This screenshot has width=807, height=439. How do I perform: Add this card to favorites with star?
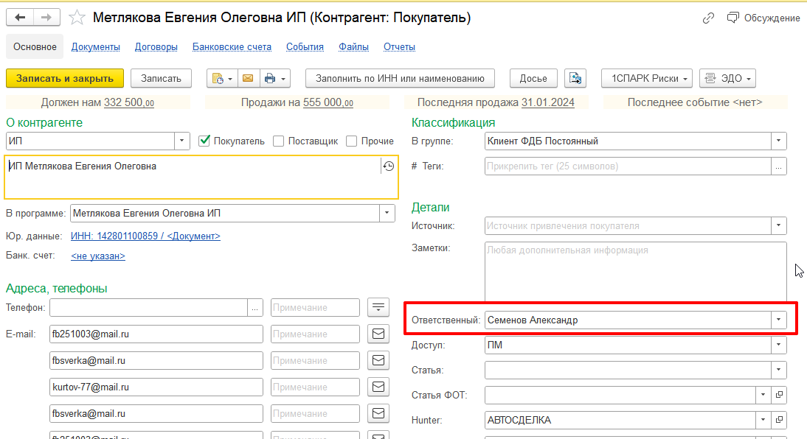coord(77,18)
